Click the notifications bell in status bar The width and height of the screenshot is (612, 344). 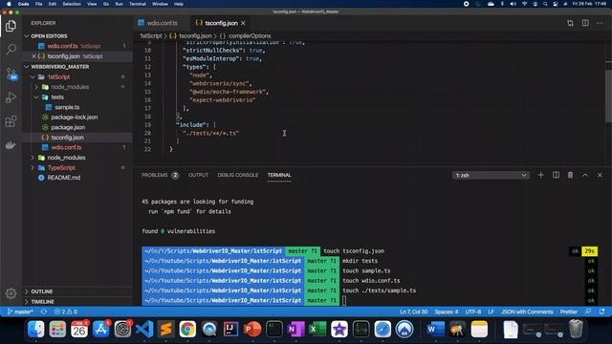point(601,312)
